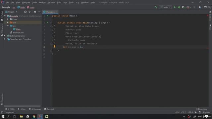Screen dimensions: 212x119
Task: Expand External Libraries node
Action: pos(5,36)
